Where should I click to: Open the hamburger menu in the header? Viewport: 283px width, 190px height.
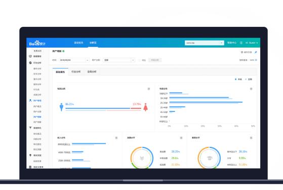pyautogui.click(x=241, y=43)
